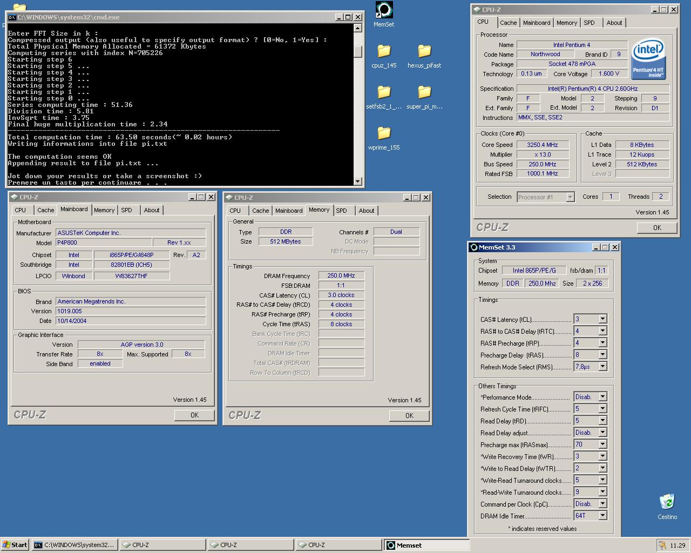Open the setfsb2_1 folder
691x553 pixels.
384,97
